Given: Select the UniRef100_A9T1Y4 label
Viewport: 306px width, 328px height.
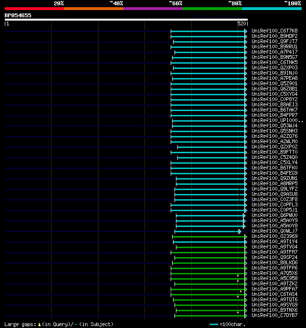Looking at the screenshot, I should 274,241.
